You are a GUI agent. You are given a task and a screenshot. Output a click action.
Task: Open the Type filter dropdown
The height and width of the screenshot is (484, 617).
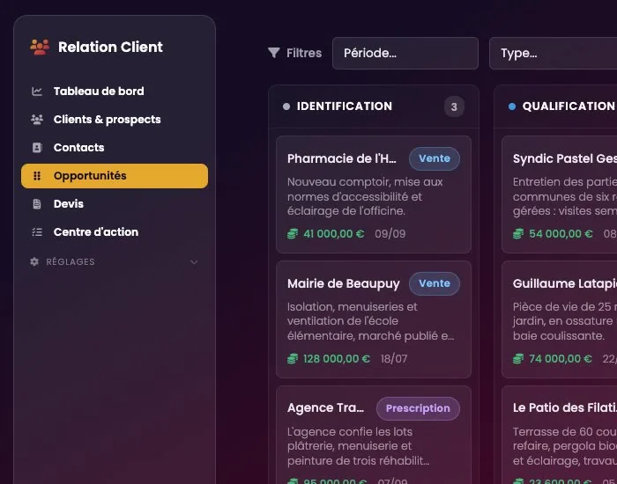553,53
